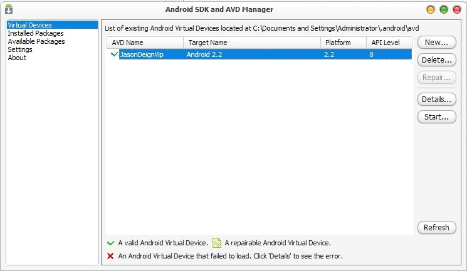
Task: Show AVD info via Details... button
Action: click(x=436, y=99)
